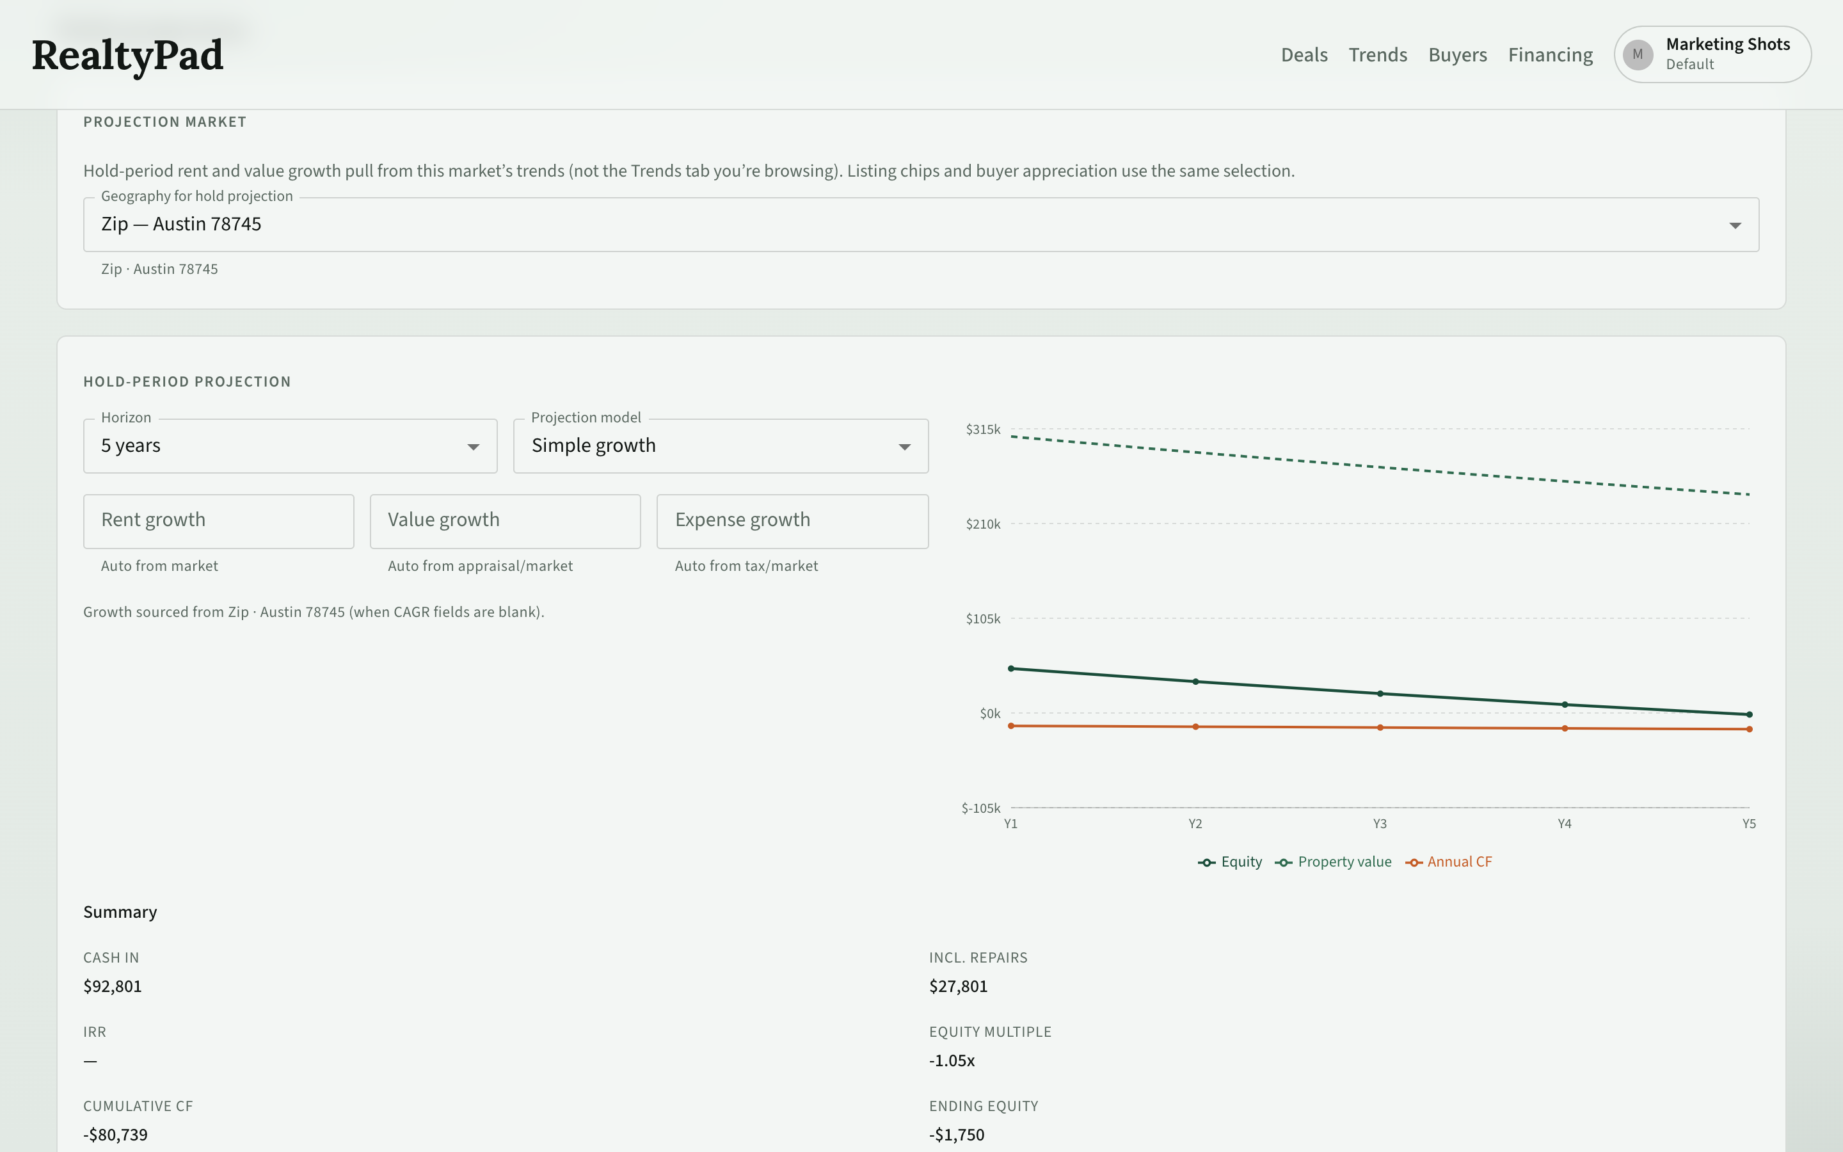This screenshot has height=1152, width=1843.
Task: Click the 'Growth sourced from Zip' note
Action: [x=314, y=612]
